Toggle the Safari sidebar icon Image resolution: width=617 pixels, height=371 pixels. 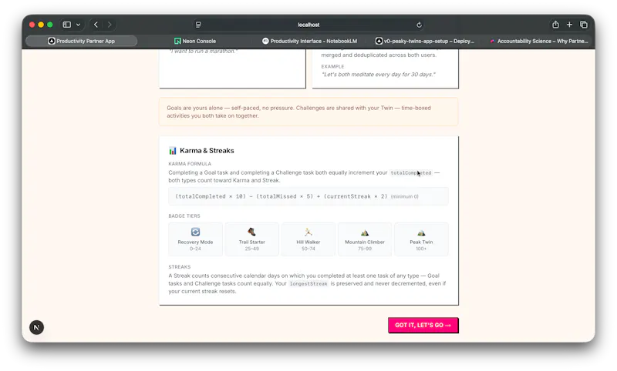(x=67, y=25)
